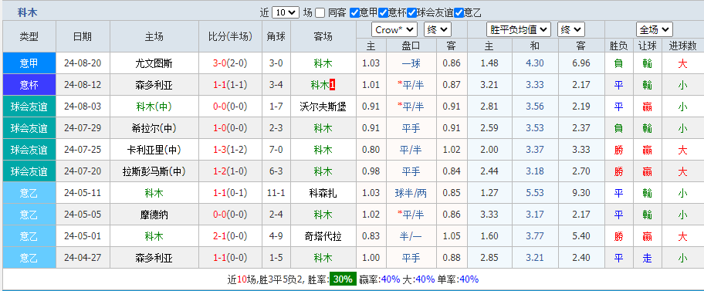Click the 球半/两 handicap cell
The width and height of the screenshot is (704, 291).
pos(411,193)
